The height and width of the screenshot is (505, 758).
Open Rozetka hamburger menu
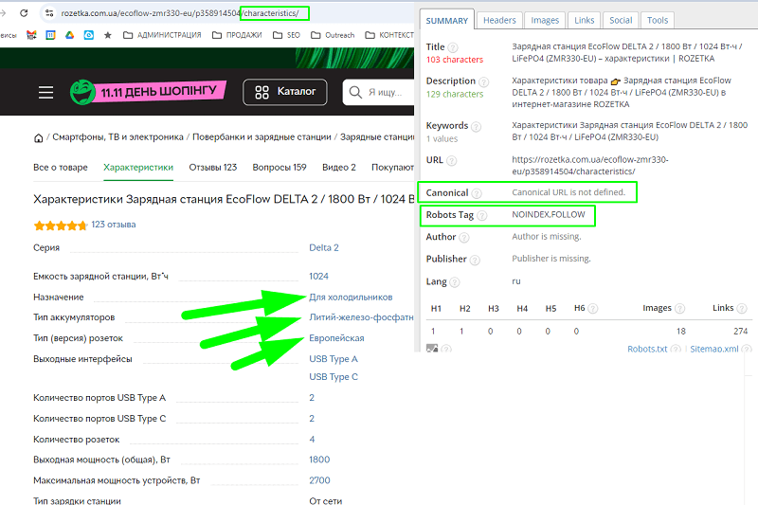(x=45, y=92)
